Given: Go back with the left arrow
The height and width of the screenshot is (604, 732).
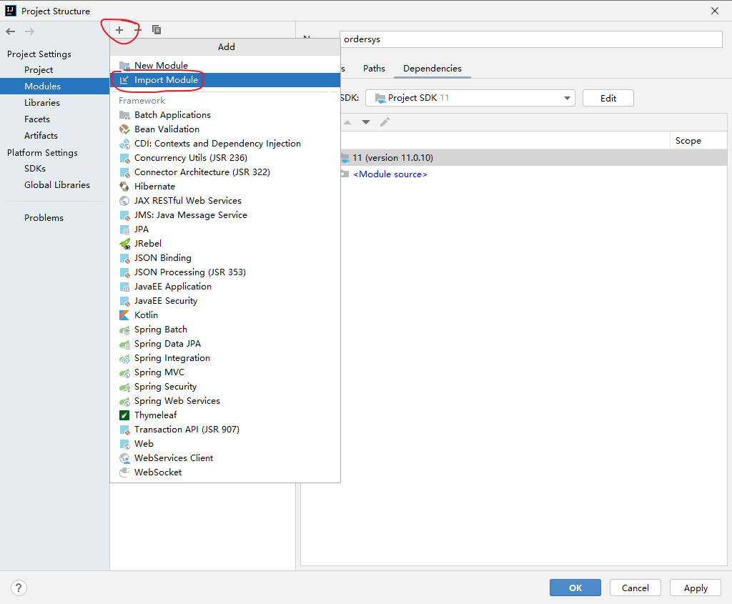Looking at the screenshot, I should (x=10, y=31).
